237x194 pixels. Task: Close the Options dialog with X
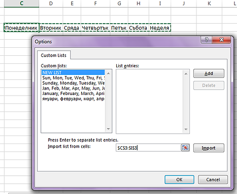coord(221,40)
